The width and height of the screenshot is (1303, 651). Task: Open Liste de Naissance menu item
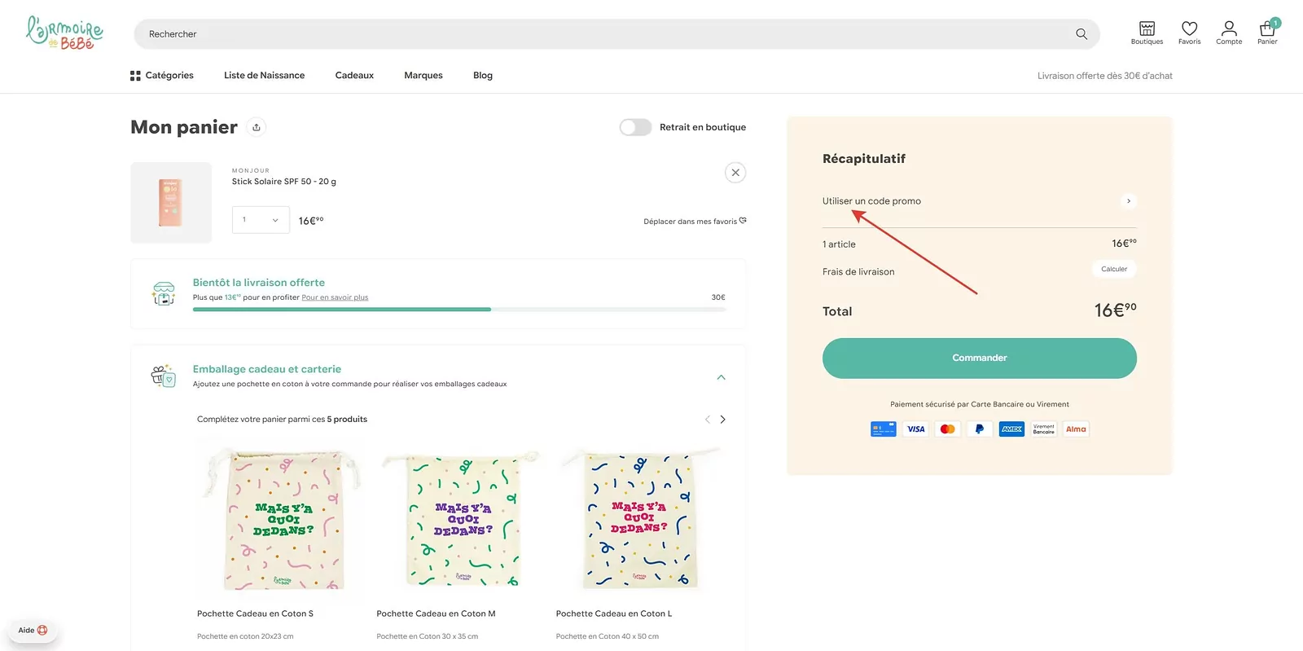coord(265,76)
